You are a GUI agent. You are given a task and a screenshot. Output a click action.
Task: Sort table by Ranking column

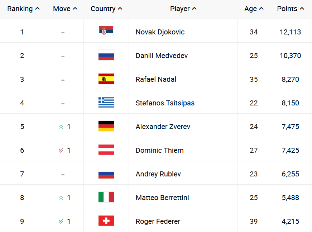(24, 9)
